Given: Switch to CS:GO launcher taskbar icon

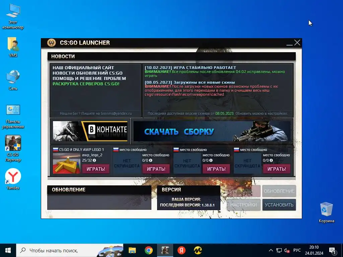Looking at the screenshot, I should point(165,250).
